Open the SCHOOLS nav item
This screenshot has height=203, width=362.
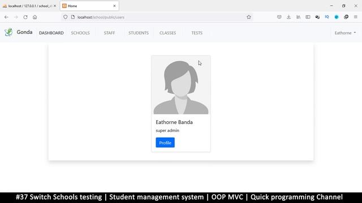point(80,33)
